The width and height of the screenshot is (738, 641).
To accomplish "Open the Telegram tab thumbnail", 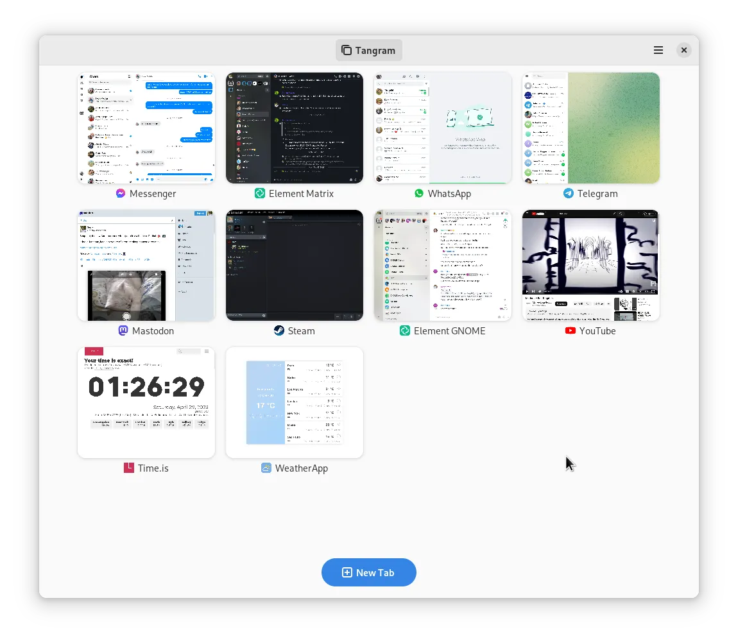I will coord(590,127).
